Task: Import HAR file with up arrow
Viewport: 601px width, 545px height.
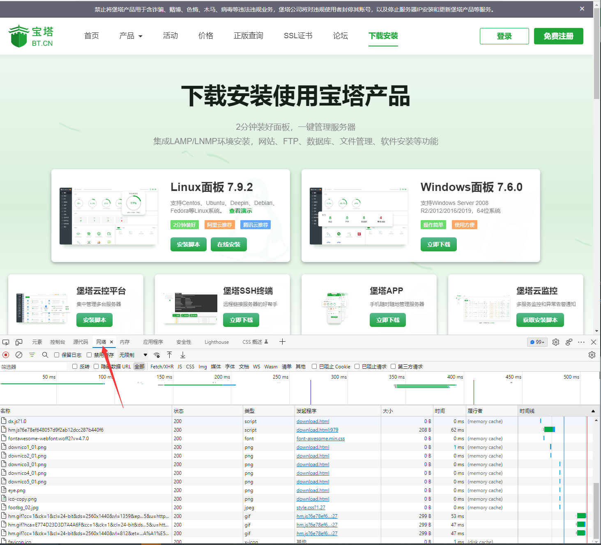Action: 170,355
